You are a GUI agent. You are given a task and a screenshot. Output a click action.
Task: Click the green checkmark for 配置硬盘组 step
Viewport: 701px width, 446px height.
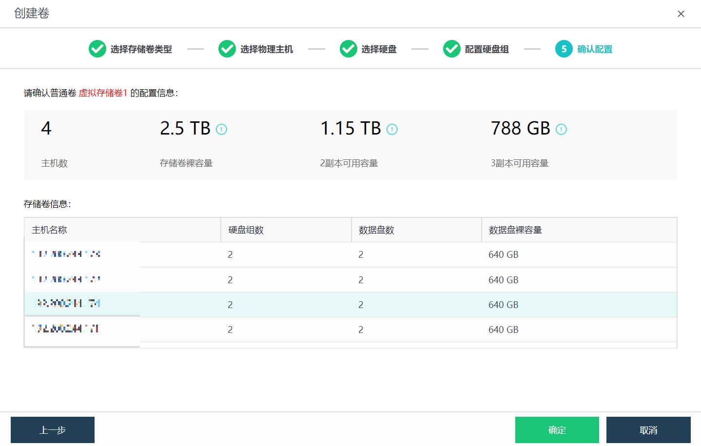452,49
